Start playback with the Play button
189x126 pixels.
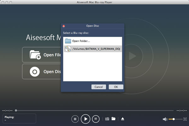click(85, 119)
